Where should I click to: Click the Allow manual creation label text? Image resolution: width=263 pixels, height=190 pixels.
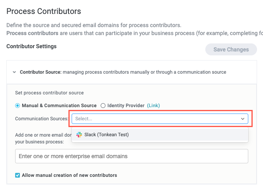pos(69,175)
